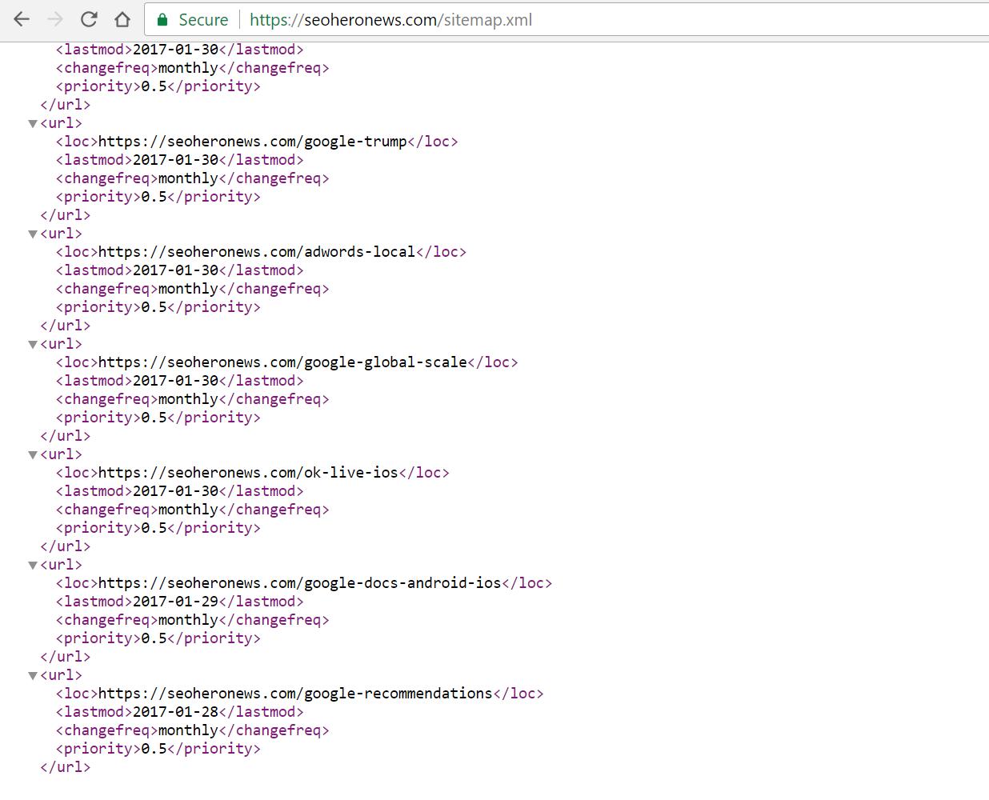Click priority 0.5 under google-global-scale
Screen dimensions: 989x800
pyautogui.click(x=158, y=418)
